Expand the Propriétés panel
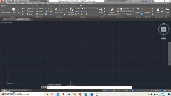Viewport: 171px width, 96px height. (x=121, y=17)
